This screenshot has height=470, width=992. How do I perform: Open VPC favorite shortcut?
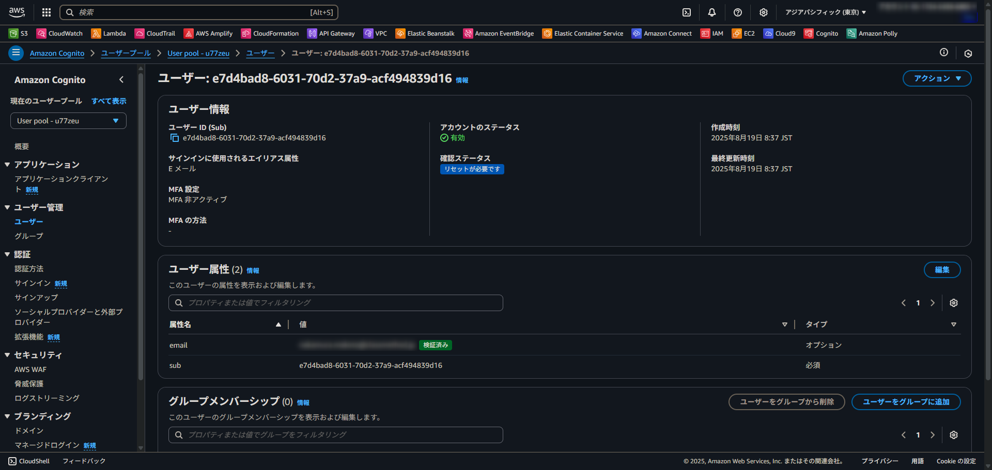(375, 34)
